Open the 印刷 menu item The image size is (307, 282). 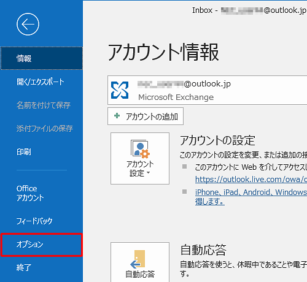[x=42, y=152]
